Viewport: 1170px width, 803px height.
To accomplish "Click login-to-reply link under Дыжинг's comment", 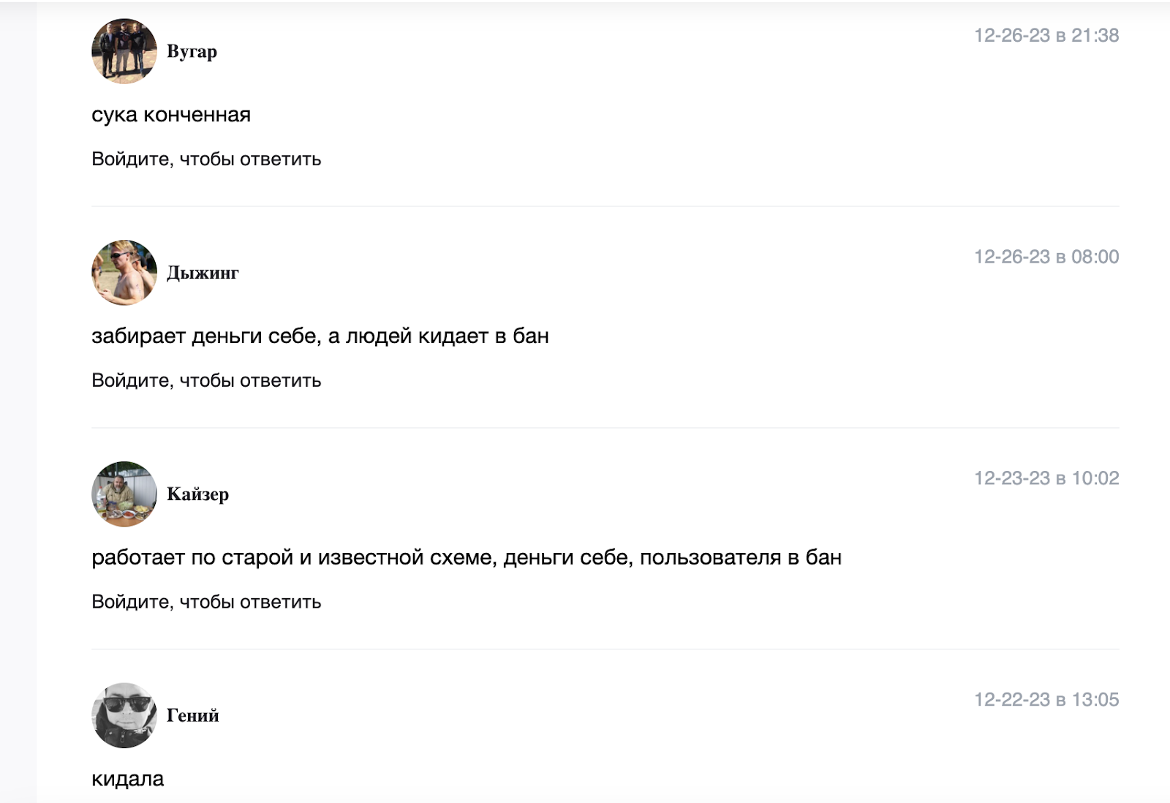I will pyautogui.click(x=206, y=381).
